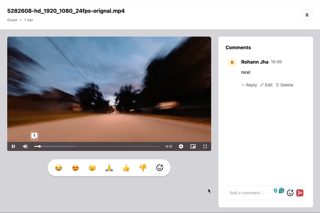React with surprised face emoji
This screenshot has height=213, width=320.
point(92,168)
